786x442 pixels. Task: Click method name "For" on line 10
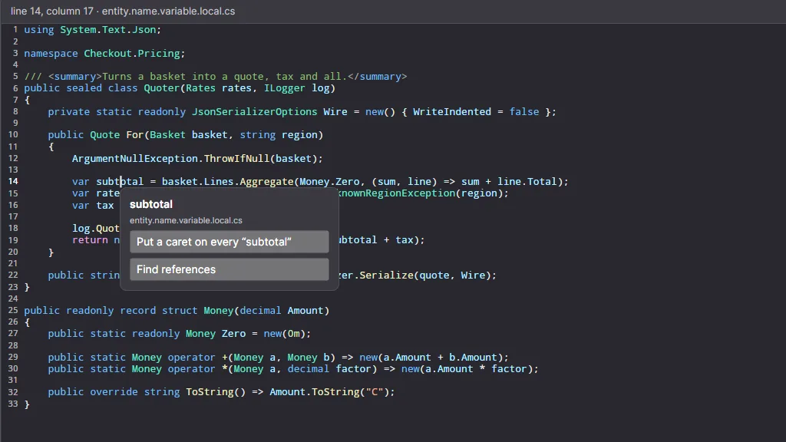click(135, 135)
